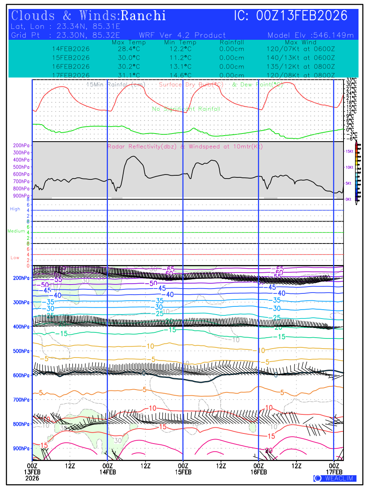Click the IC: 00Z13FEB2026 initial condition label
The width and height of the screenshot is (365, 487).
291,16
